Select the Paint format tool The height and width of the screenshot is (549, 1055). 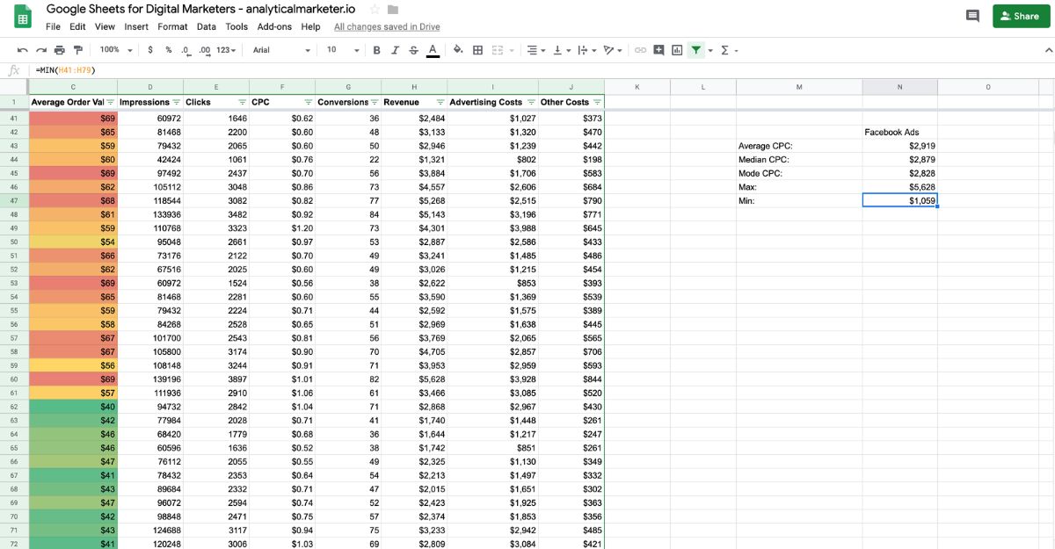point(78,50)
